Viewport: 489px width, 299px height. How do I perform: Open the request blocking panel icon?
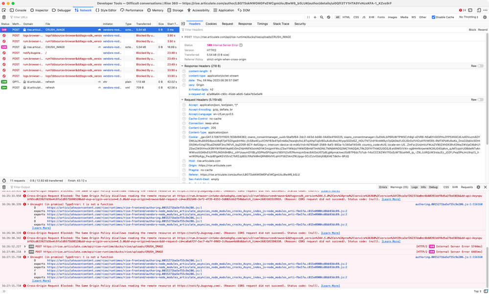(x=329, y=17)
